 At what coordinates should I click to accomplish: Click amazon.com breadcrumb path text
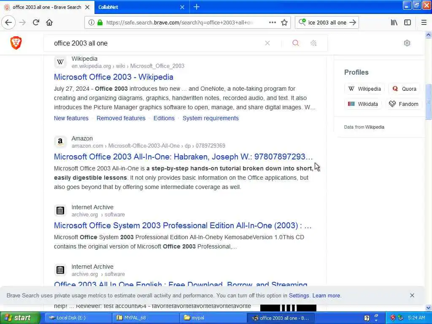[x=148, y=146]
